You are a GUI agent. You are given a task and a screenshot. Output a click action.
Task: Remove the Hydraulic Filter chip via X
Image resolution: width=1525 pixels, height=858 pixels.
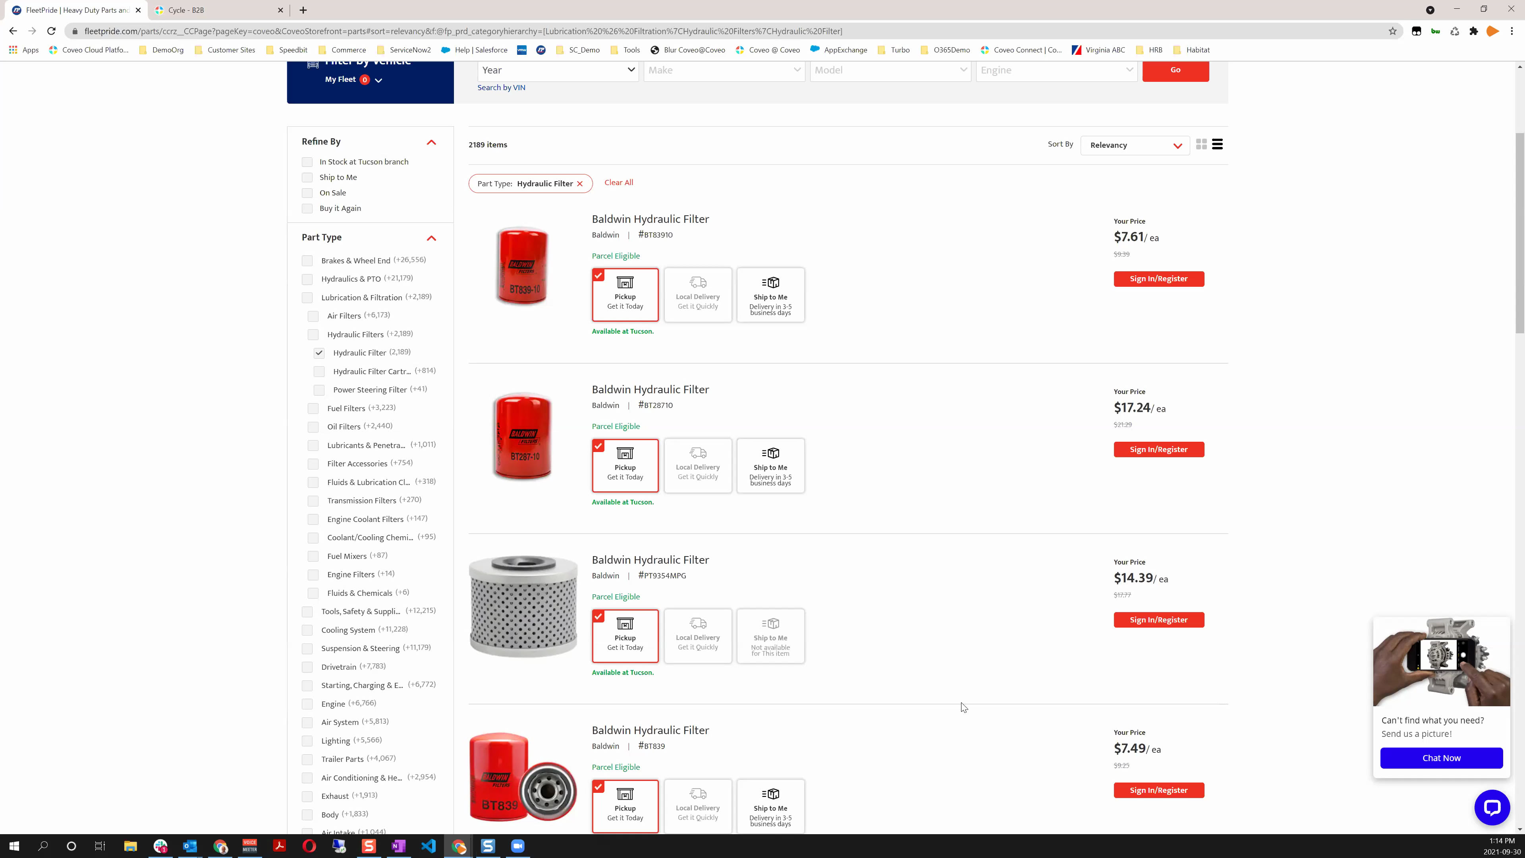(580, 184)
